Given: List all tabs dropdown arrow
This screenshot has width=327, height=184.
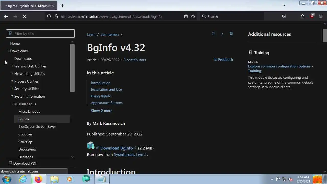Looking at the screenshot, I should 284,6.
